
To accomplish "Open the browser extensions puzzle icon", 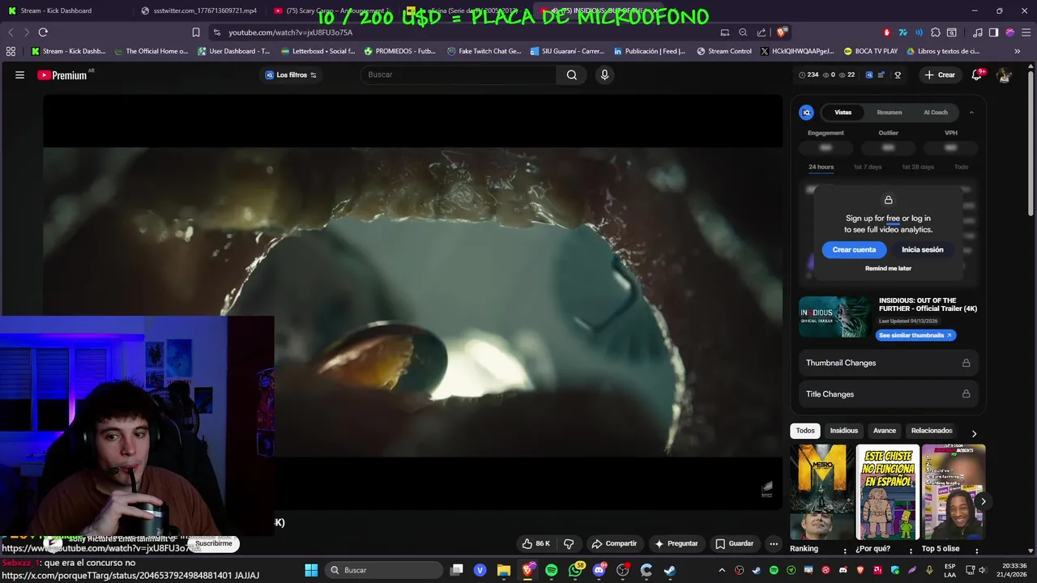I will click(936, 32).
